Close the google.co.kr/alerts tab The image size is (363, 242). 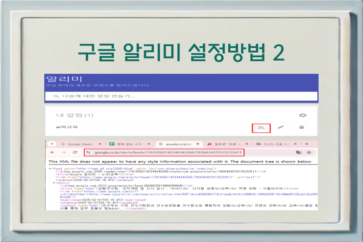198,144
